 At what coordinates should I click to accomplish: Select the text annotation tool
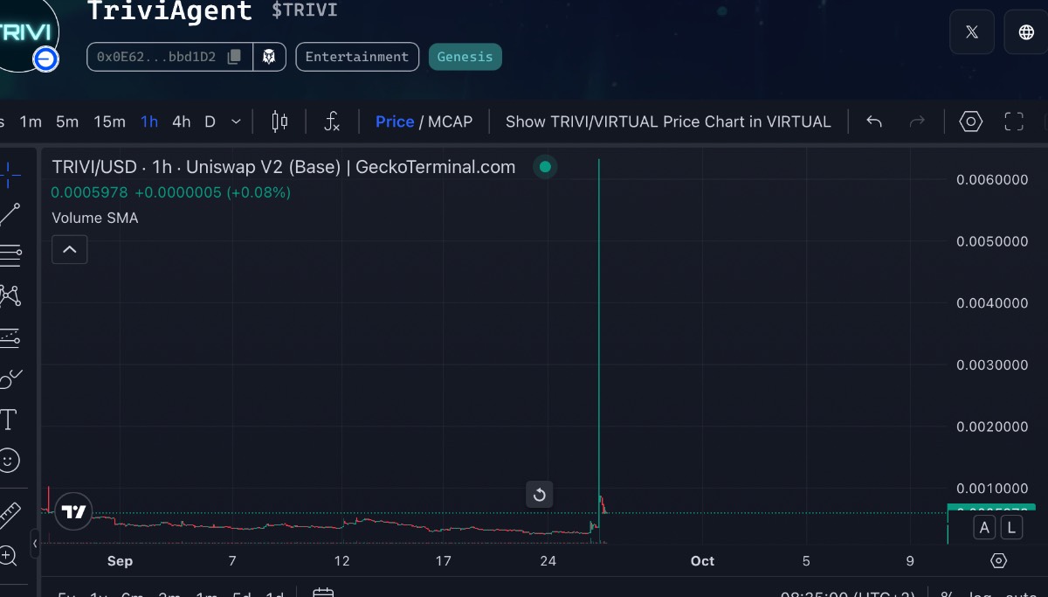click(x=9, y=420)
